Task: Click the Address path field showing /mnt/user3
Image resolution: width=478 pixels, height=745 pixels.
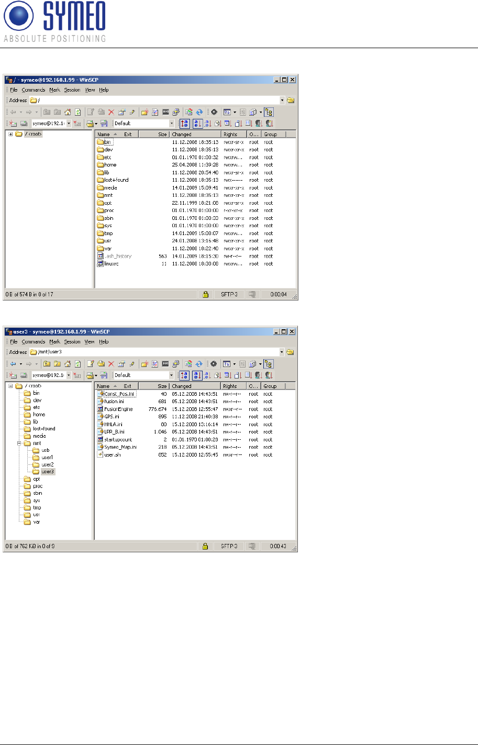Action: (154, 352)
